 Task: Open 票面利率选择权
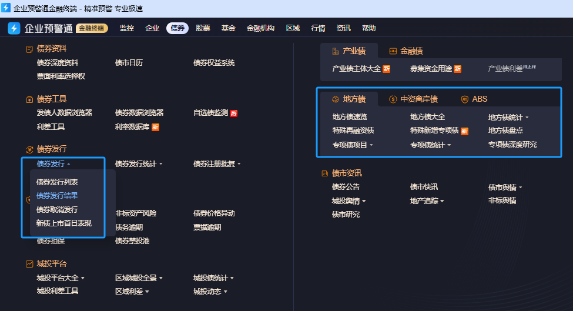pyautogui.click(x=61, y=76)
